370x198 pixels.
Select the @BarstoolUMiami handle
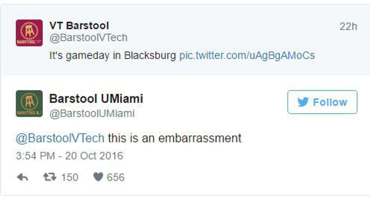pos(92,113)
